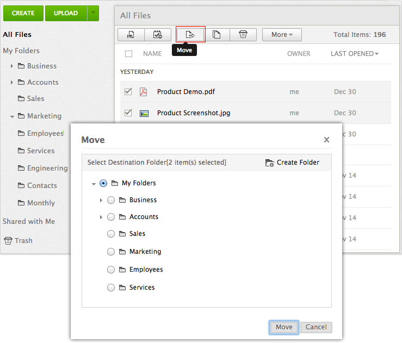Click Employees folder icon in Move dialog
The width and height of the screenshot is (402, 343).
[122, 270]
